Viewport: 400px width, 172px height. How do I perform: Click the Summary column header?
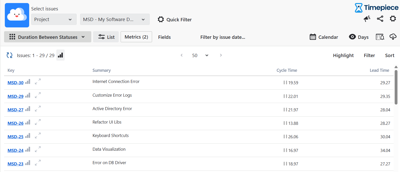(x=101, y=70)
